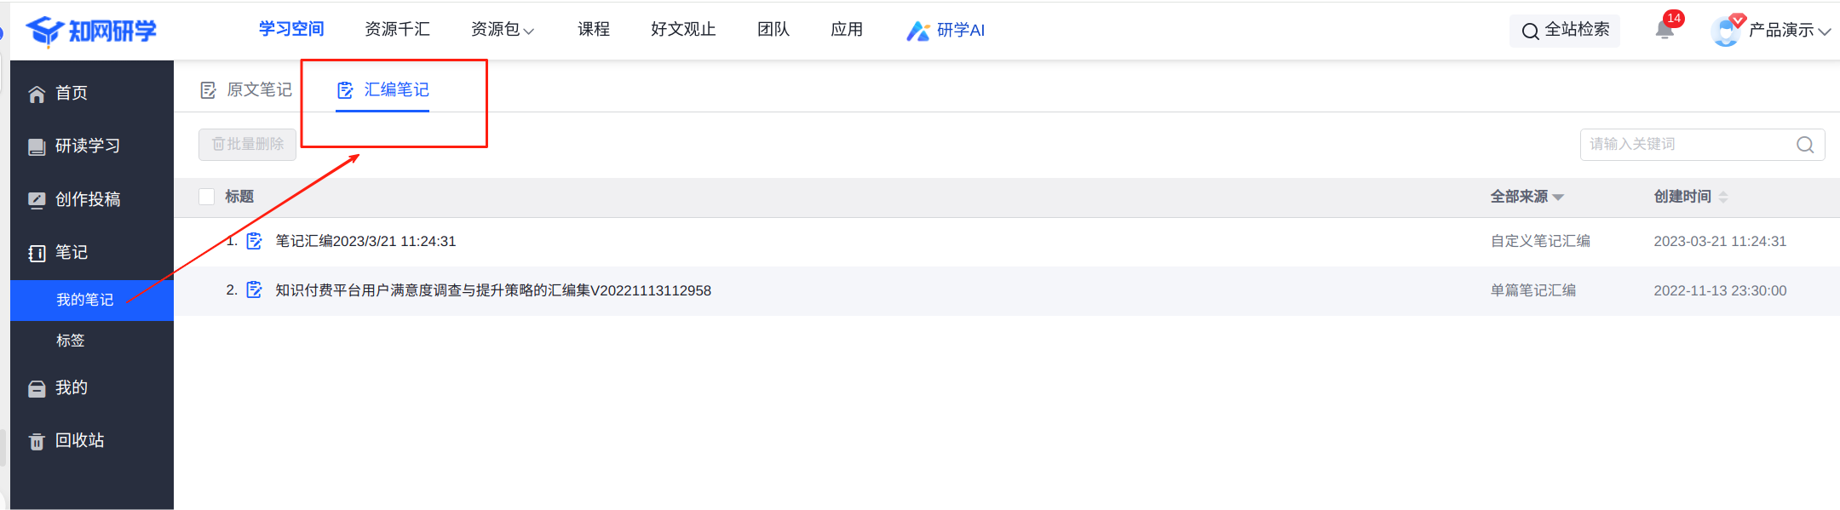
Task: Expand the 产品演示 account menu
Action: click(1788, 31)
